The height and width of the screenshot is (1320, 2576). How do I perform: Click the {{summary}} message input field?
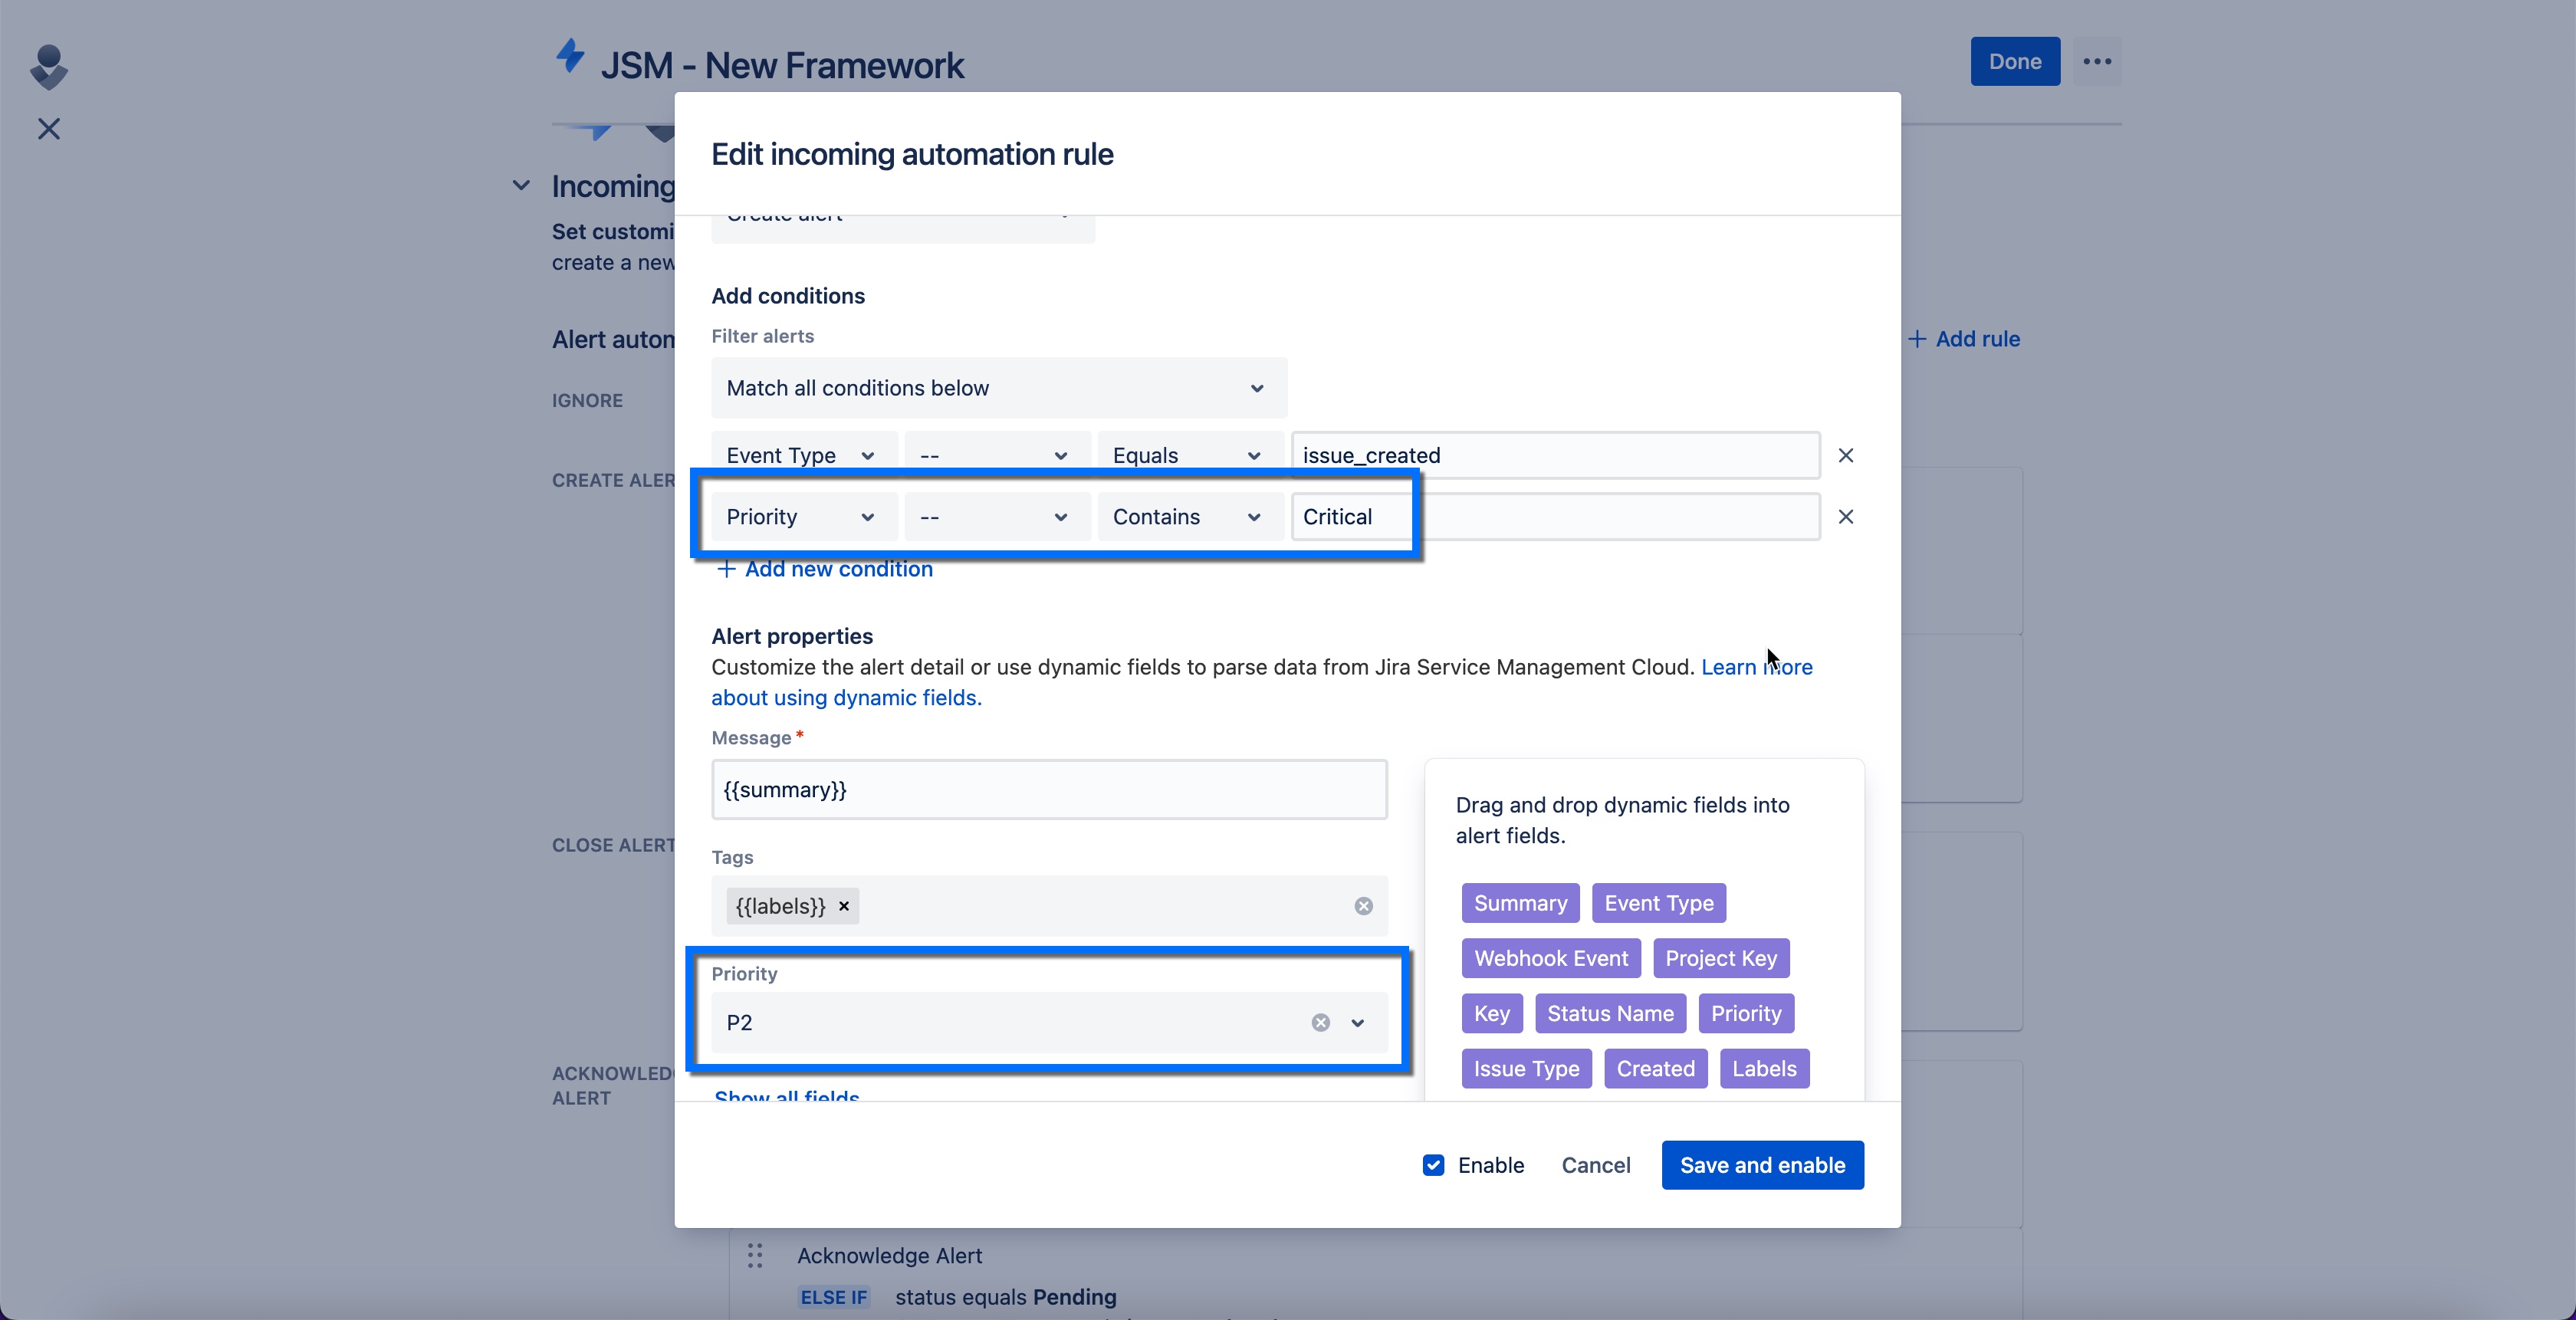pyautogui.click(x=1047, y=790)
